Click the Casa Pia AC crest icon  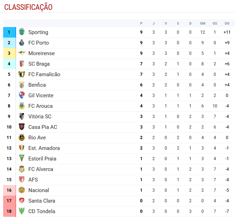(x=22, y=127)
